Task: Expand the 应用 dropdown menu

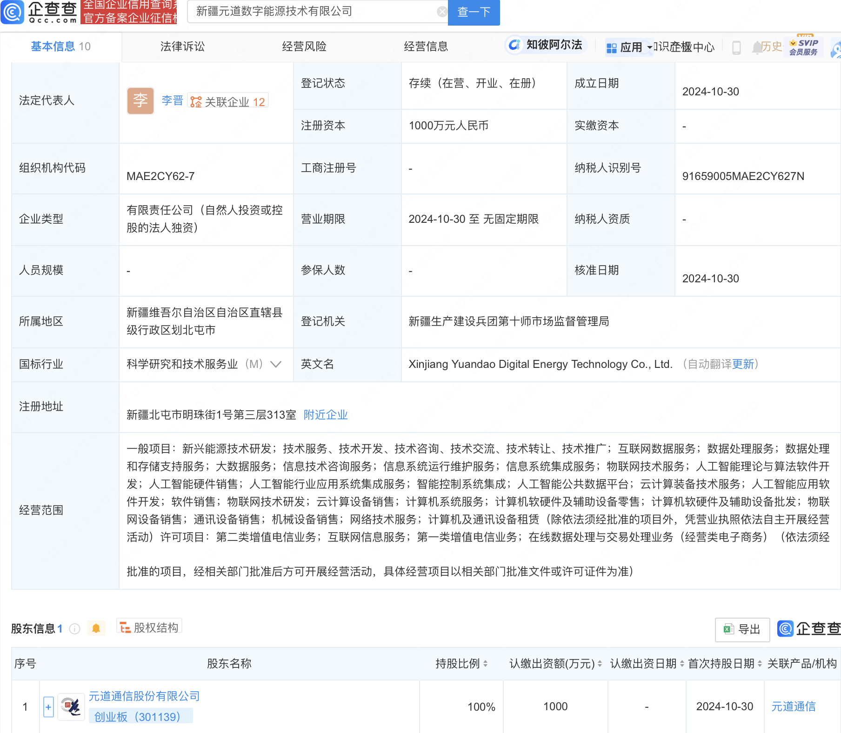Action: [629, 47]
